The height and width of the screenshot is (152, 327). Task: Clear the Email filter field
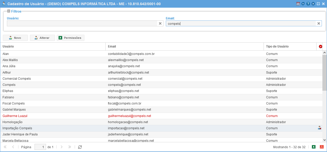point(319,24)
